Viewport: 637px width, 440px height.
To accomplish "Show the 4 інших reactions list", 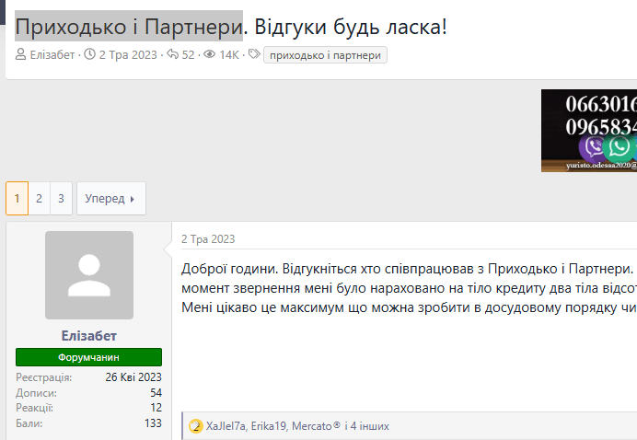I will coord(370,426).
